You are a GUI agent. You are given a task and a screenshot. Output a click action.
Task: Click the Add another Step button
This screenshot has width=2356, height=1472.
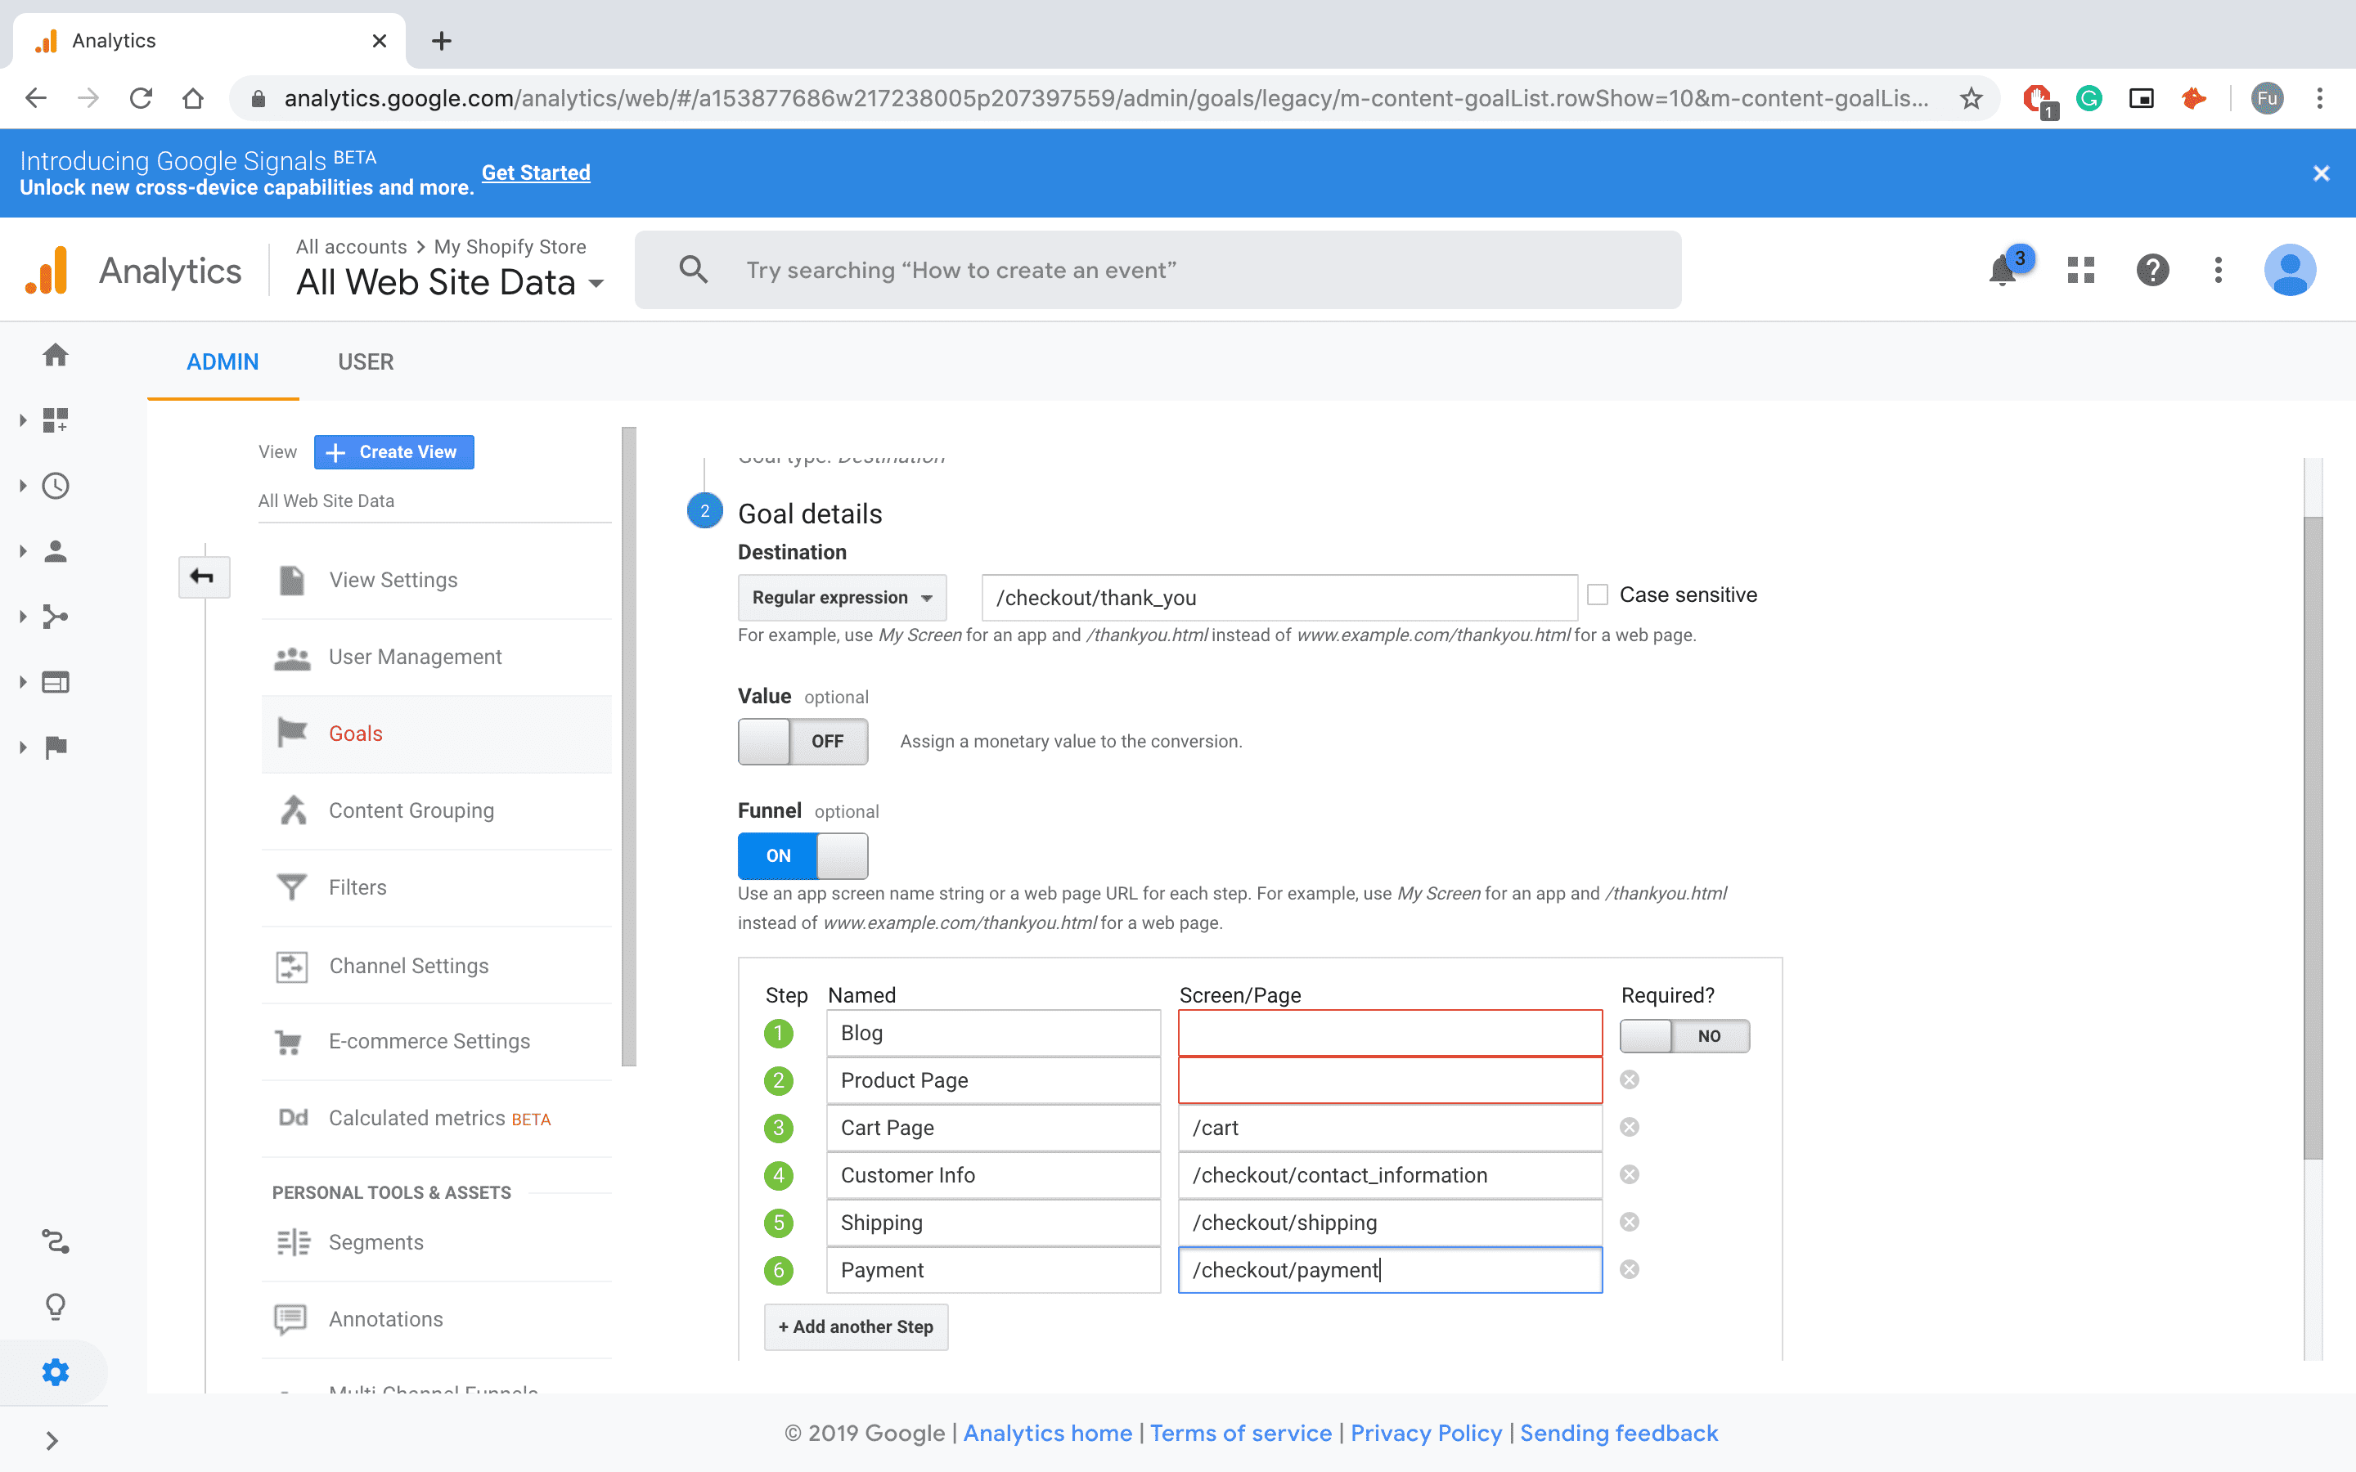click(856, 1327)
